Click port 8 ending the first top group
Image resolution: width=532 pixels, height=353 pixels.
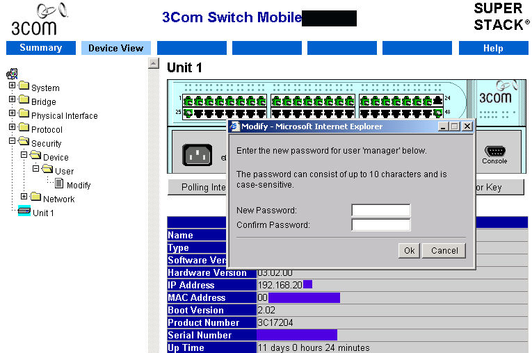click(x=261, y=101)
